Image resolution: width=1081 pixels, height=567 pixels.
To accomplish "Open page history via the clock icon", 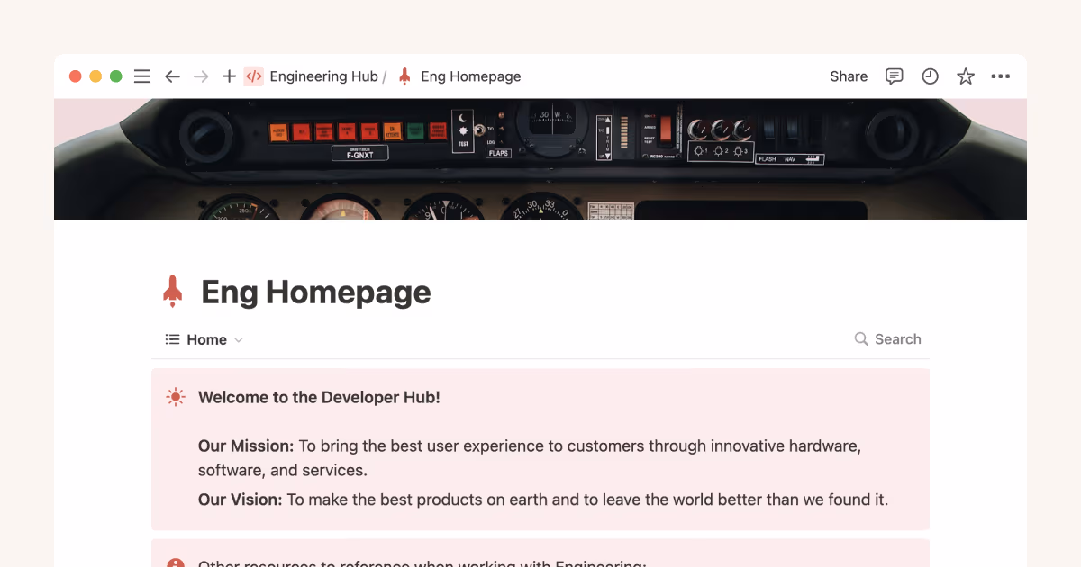I will pos(930,76).
